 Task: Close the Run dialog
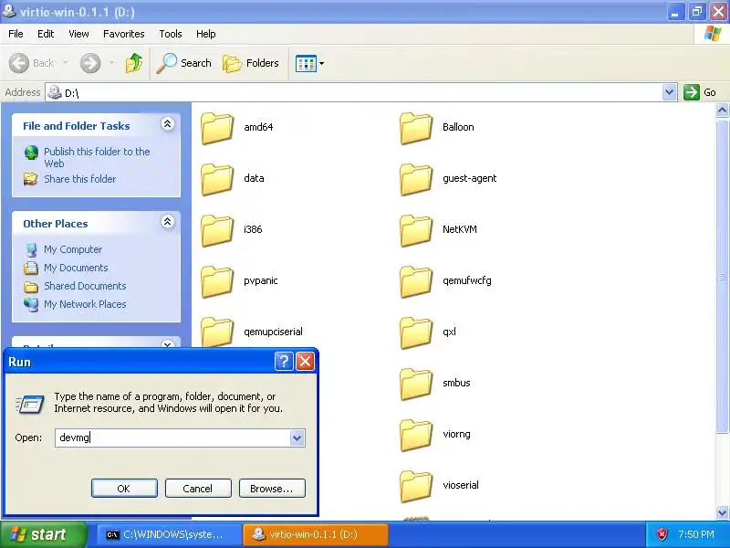305,361
